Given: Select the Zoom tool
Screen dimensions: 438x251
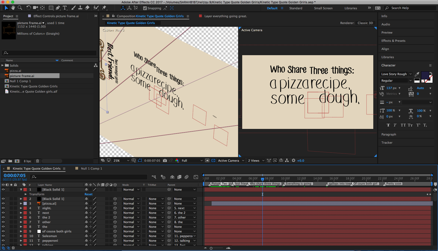Looking at the screenshot, I should [20, 8].
